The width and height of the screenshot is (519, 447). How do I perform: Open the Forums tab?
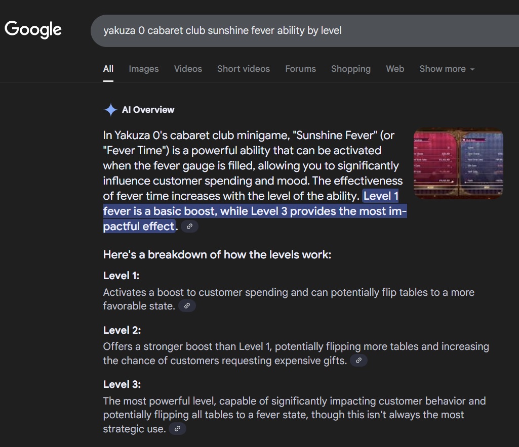pos(301,69)
